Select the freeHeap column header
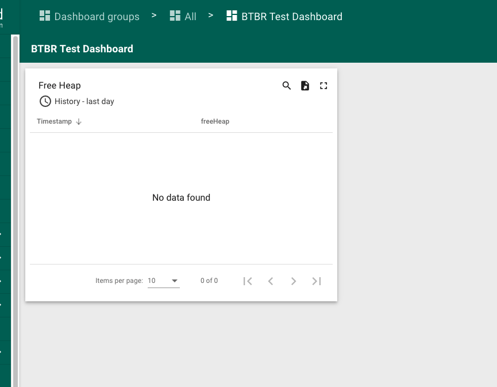This screenshot has width=497, height=387. 215,121
